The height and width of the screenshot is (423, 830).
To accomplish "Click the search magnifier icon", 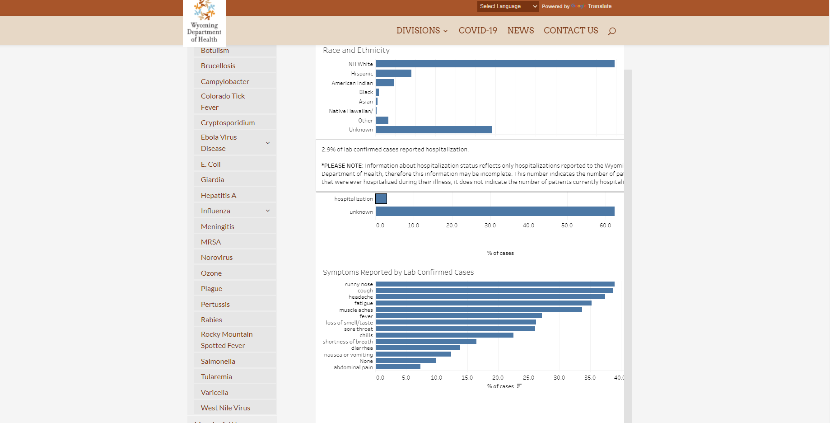I will coord(612,31).
